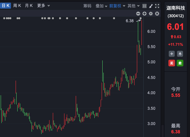Click the red 买 buy button

click(172, 63)
